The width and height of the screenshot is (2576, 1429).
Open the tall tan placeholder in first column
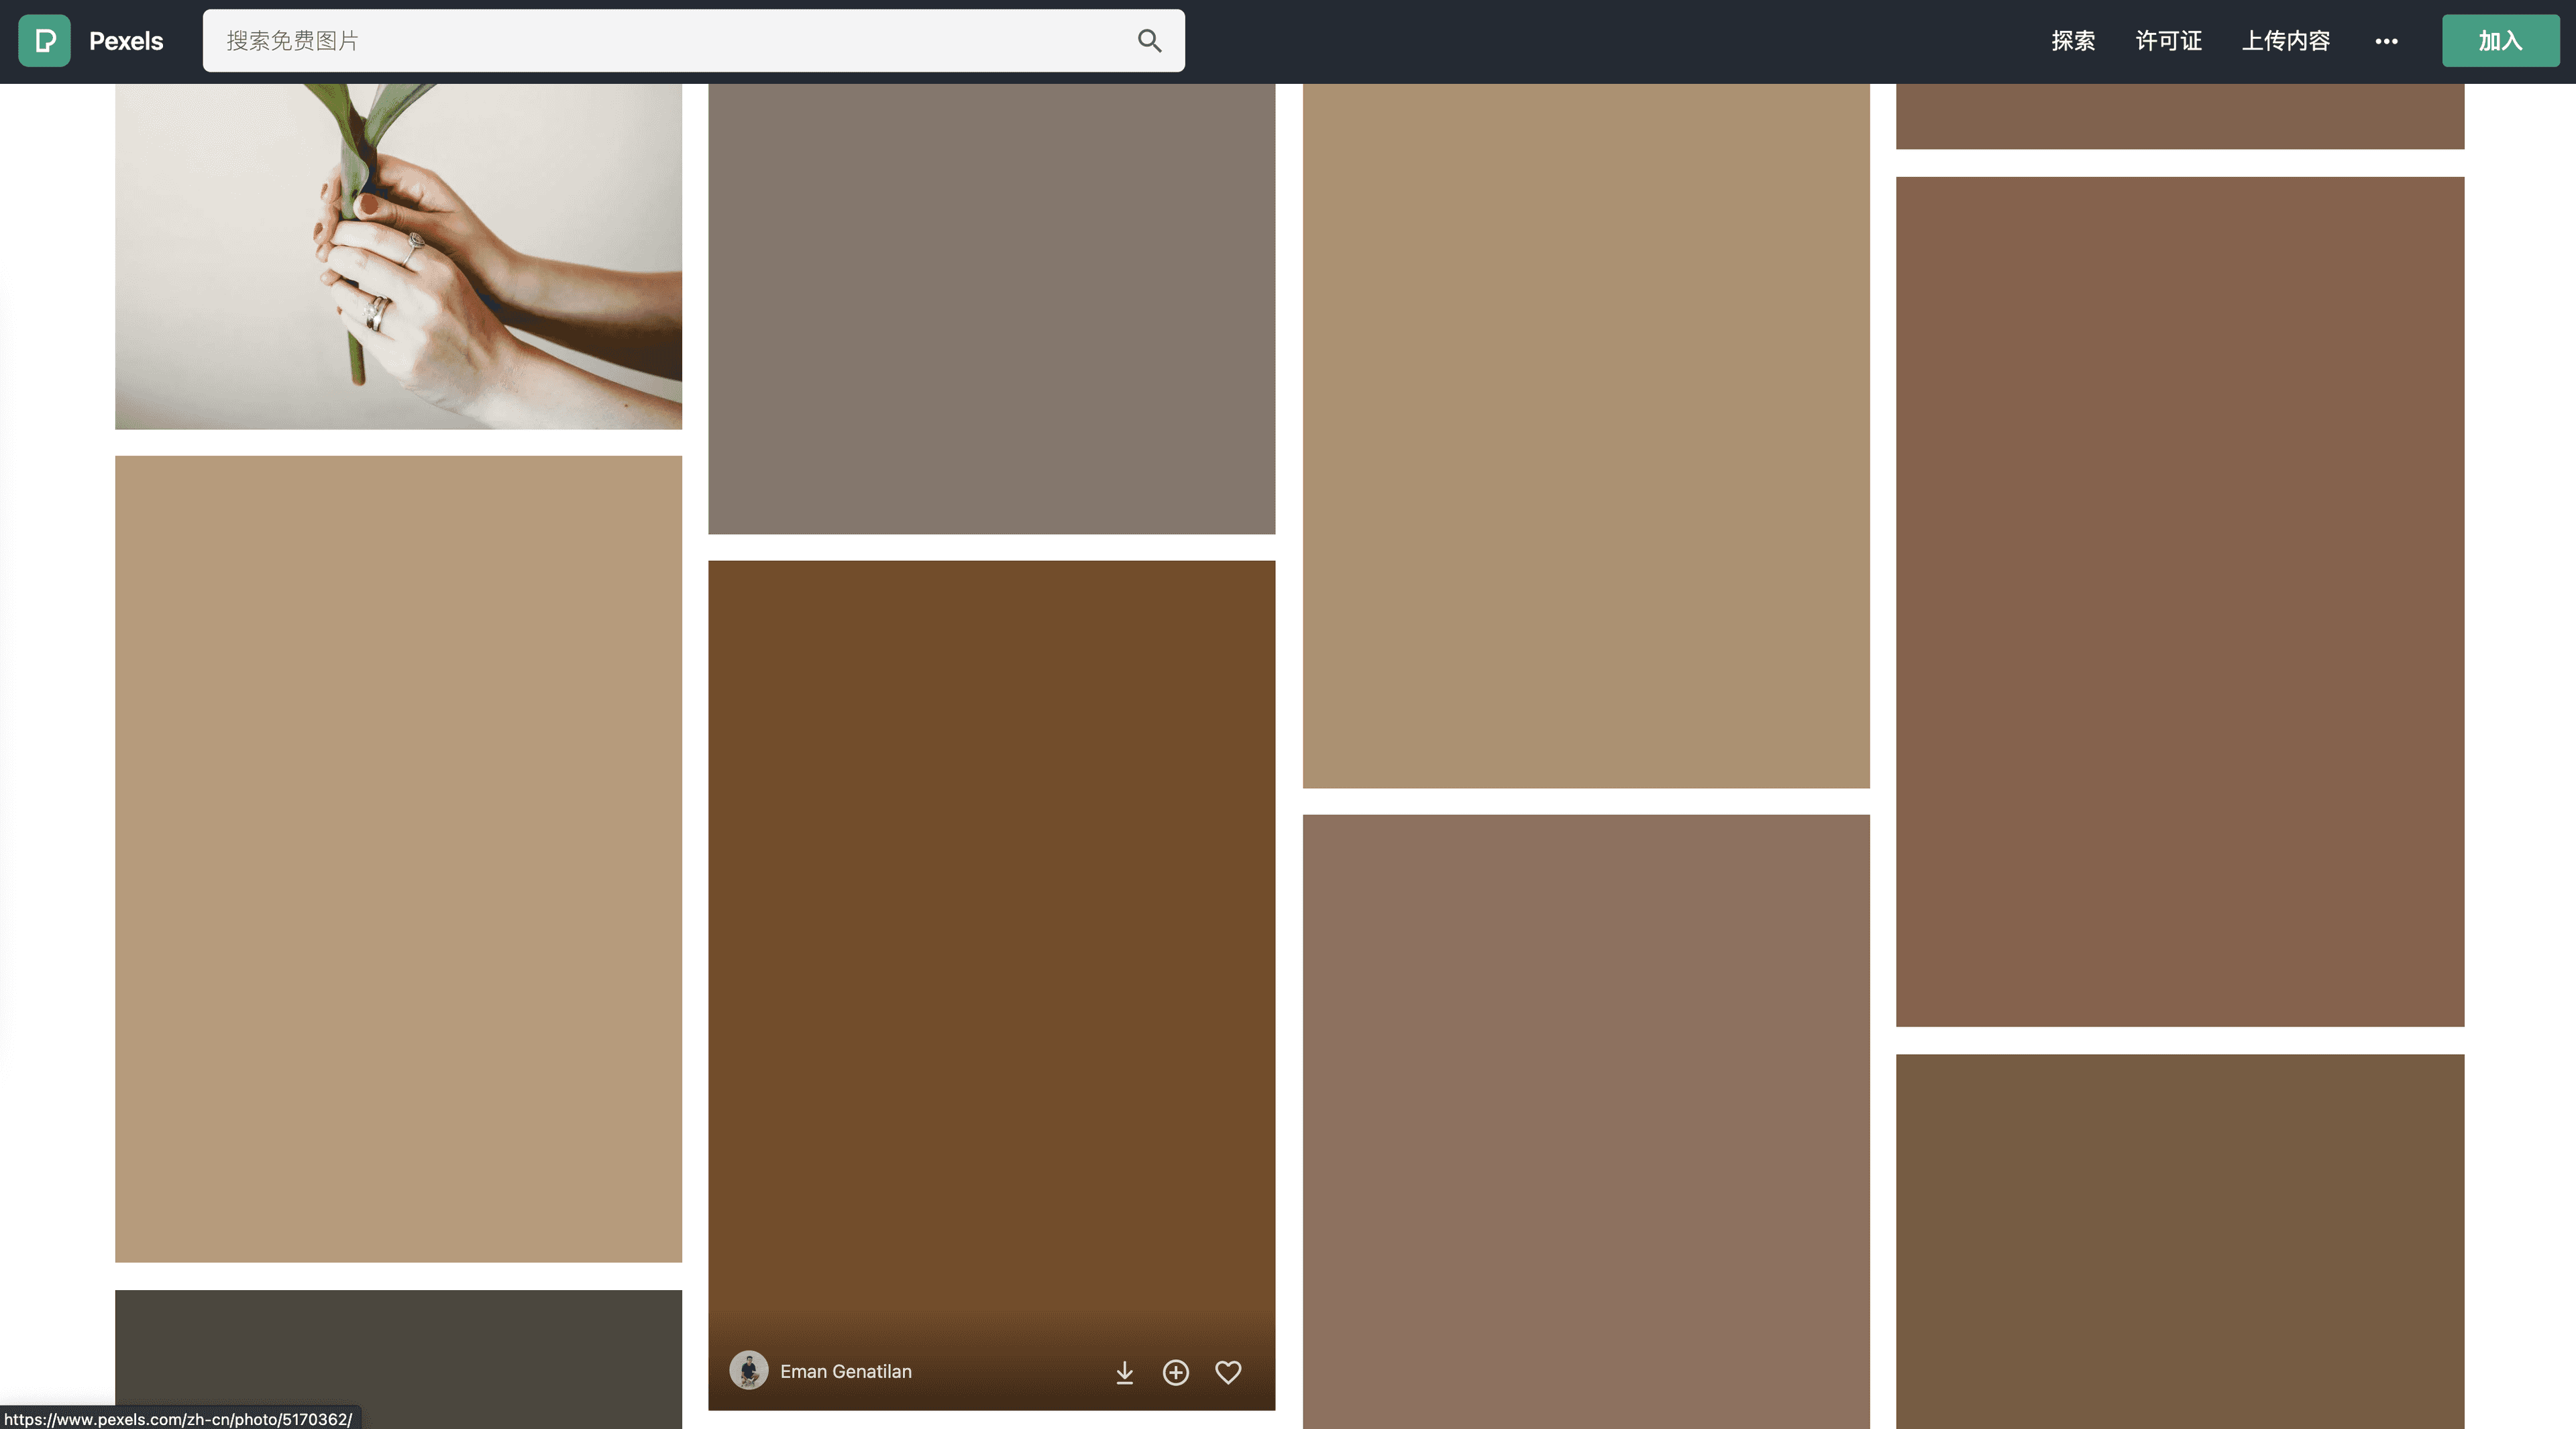click(398, 858)
